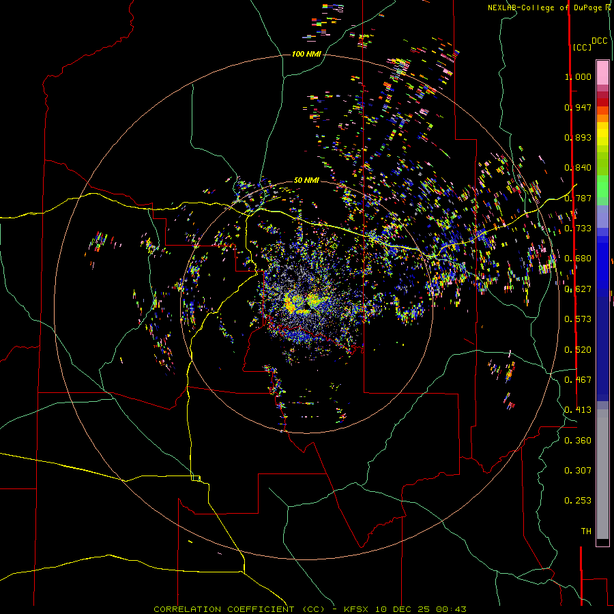Click the 0.680 scale value

pos(578,259)
